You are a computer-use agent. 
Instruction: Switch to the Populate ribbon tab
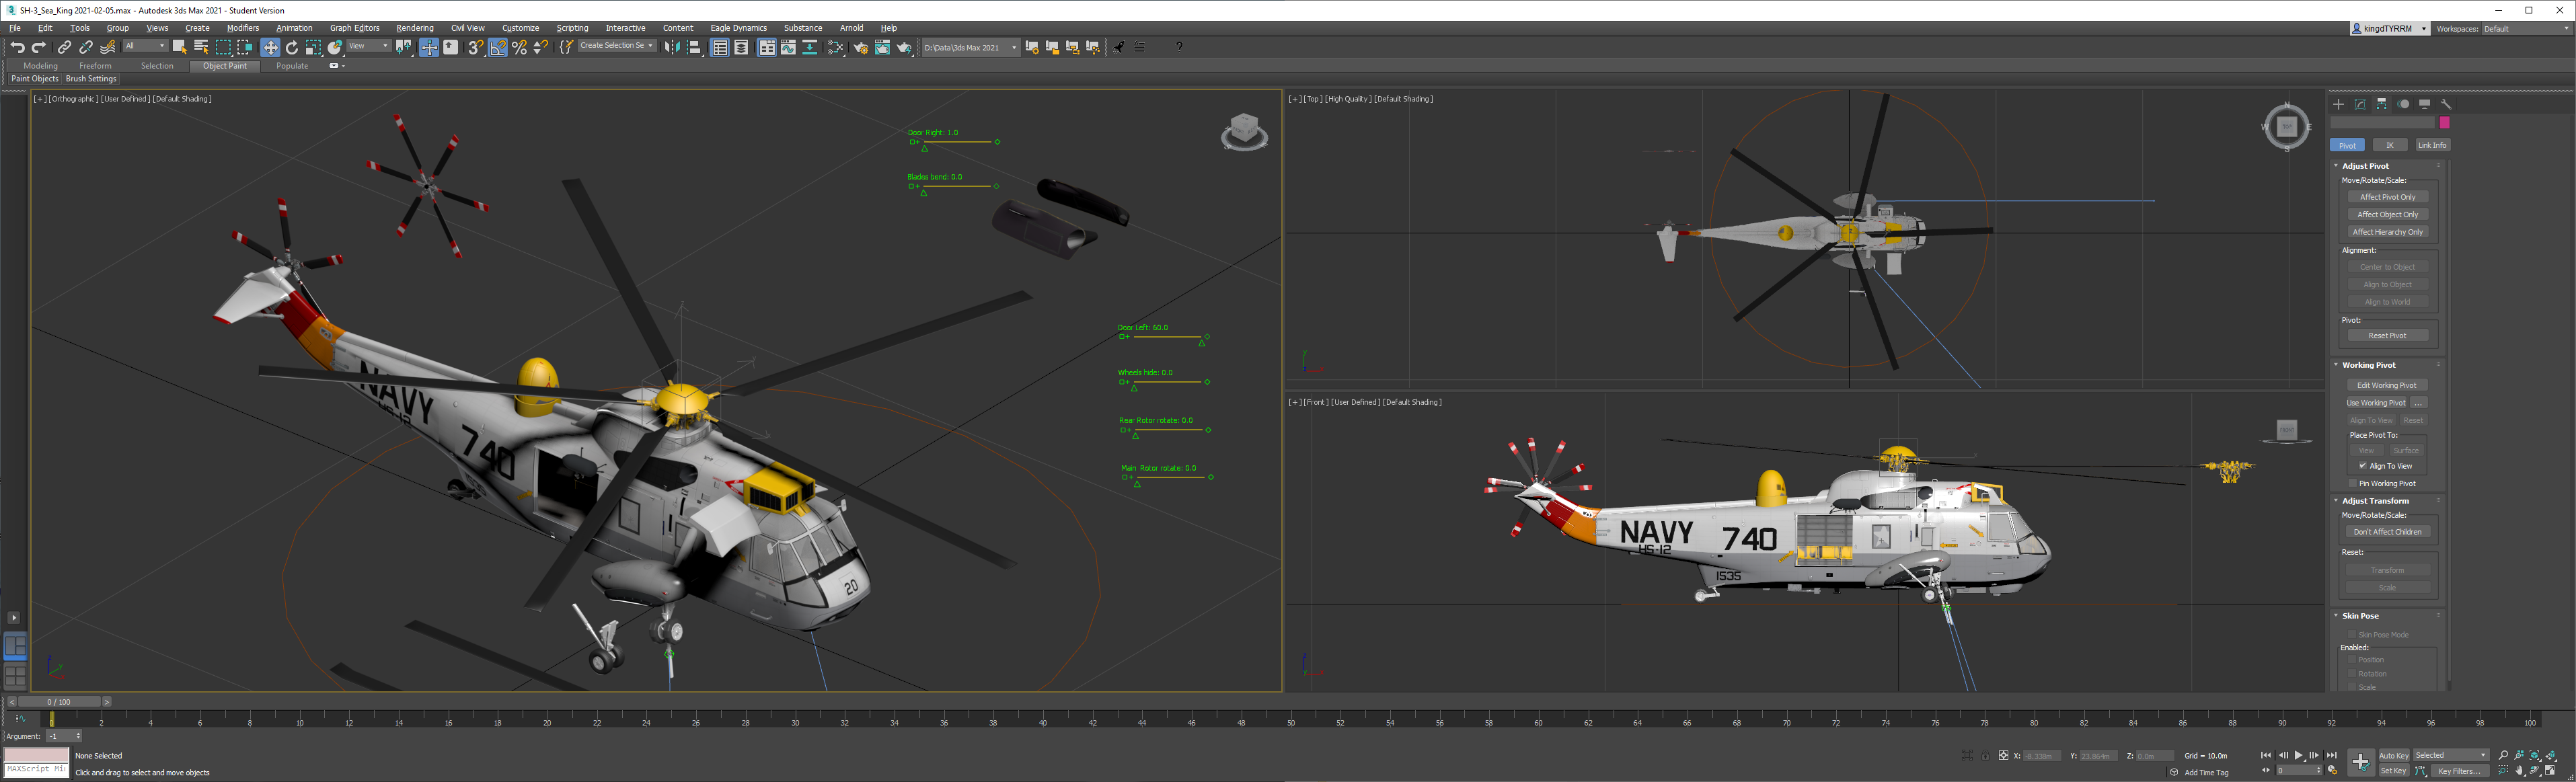[x=292, y=66]
